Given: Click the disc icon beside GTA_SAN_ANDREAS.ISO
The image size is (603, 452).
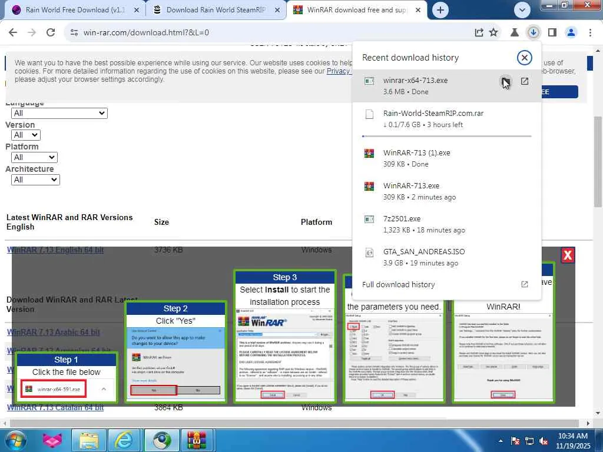Looking at the screenshot, I should click(x=369, y=252).
